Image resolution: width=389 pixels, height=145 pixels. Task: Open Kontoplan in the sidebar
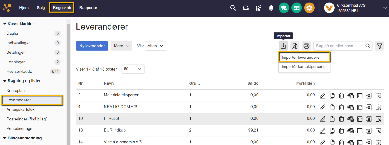click(x=16, y=90)
